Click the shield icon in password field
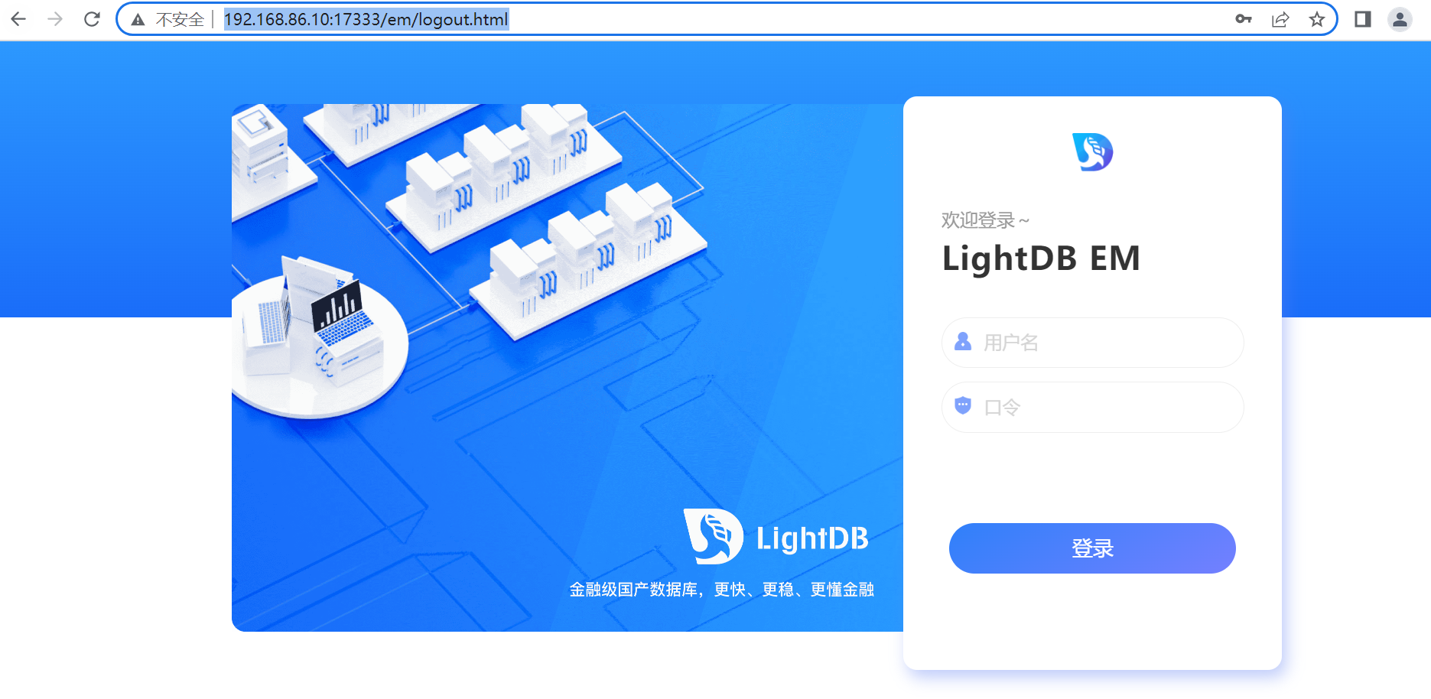This screenshot has height=699, width=1431. click(963, 405)
